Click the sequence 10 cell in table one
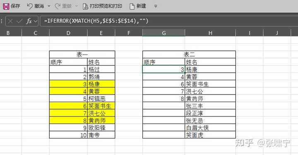Screen dimensions: 298x155 coord(68,135)
